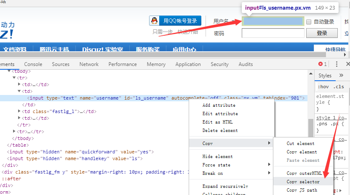The image size is (350, 195).
Task: Switch to the Network tab
Action: tap(89, 64)
